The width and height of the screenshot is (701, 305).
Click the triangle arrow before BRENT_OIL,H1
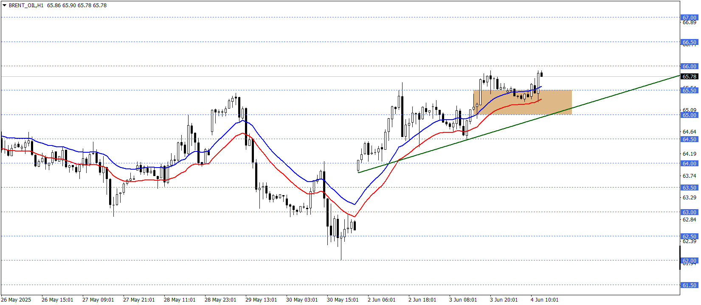pyautogui.click(x=4, y=6)
